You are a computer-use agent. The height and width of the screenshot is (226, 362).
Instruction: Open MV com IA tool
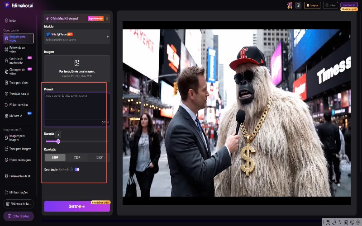pos(19,116)
